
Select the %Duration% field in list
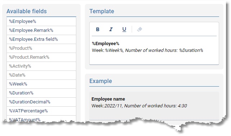coord(41,93)
